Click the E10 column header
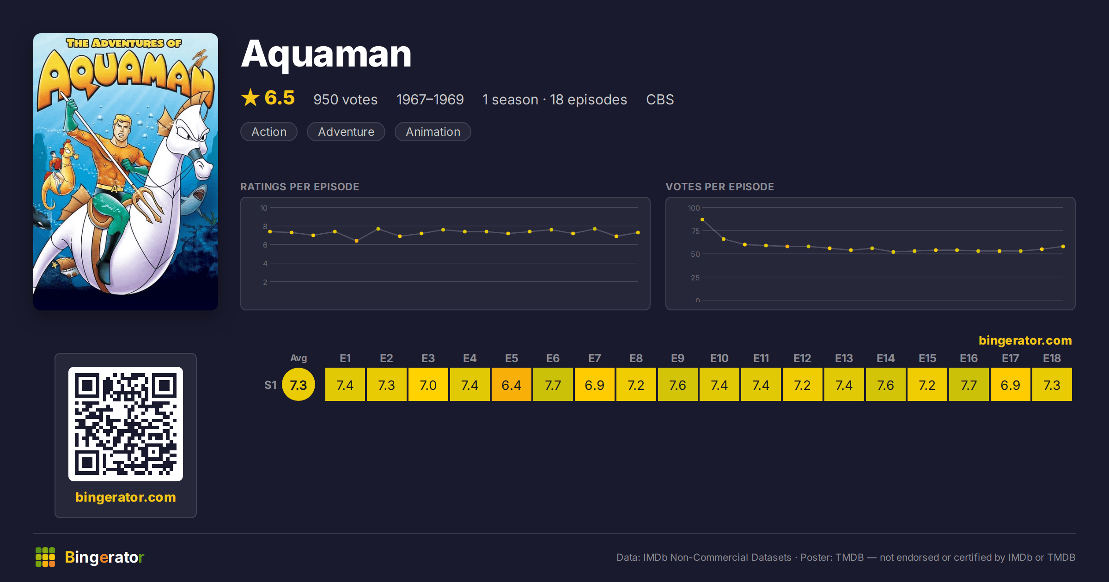Viewport: 1109px width, 582px height. pos(719,358)
